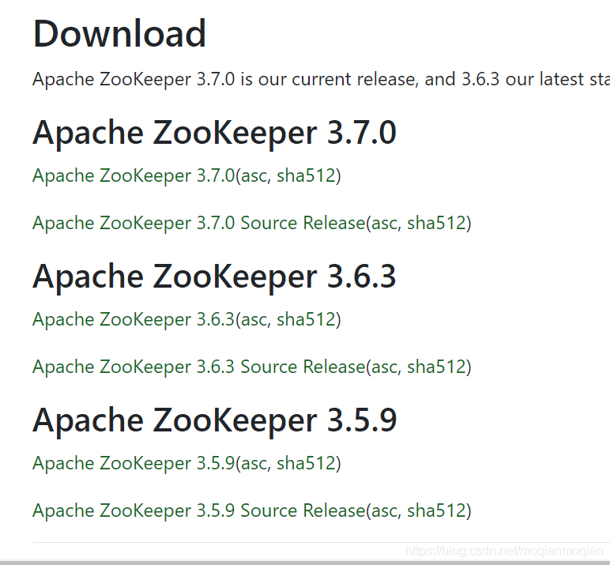The width and height of the screenshot is (610, 565).
Task: Open Apache ZooKeeper 3.6.3 Source Release link
Action: point(199,367)
